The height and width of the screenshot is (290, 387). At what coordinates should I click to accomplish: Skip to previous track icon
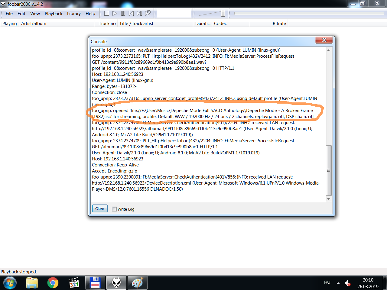131,13
